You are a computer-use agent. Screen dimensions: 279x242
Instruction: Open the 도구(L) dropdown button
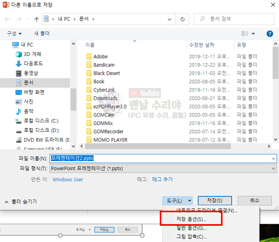177,201
